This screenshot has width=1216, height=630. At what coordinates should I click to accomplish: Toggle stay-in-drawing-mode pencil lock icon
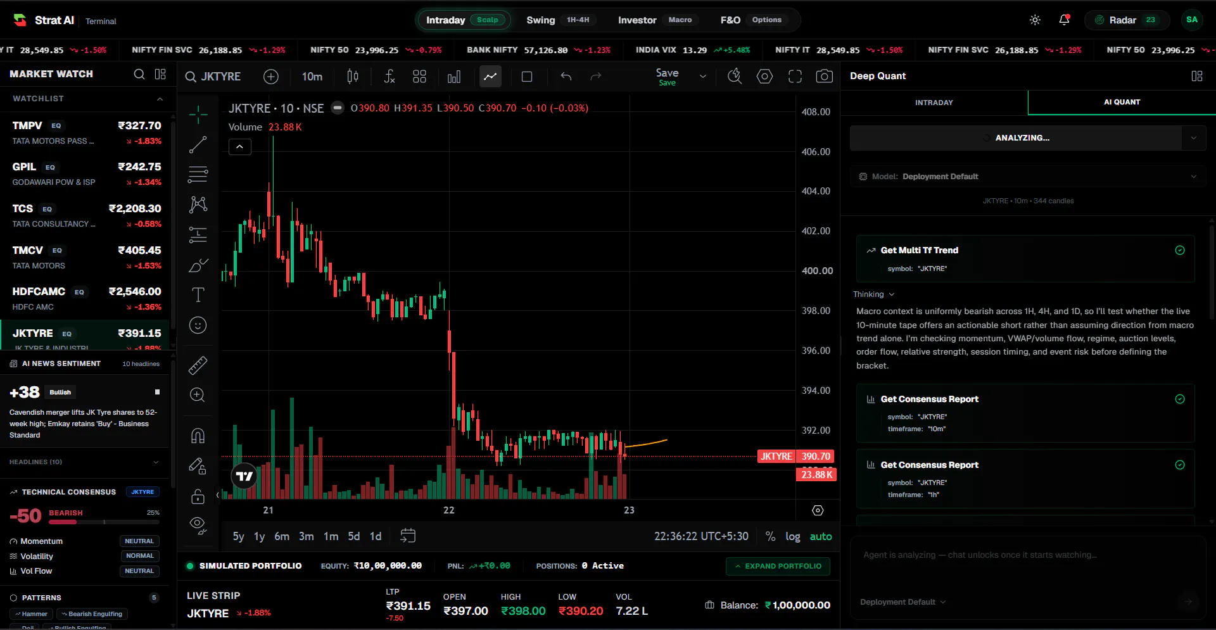[x=198, y=467]
